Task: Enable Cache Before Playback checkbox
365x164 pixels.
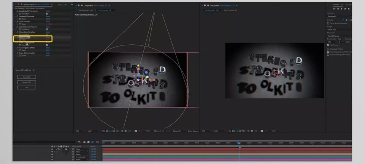Action: [328, 23]
